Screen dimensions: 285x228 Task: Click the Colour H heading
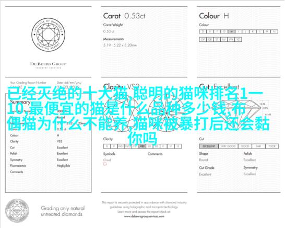coord(214,16)
